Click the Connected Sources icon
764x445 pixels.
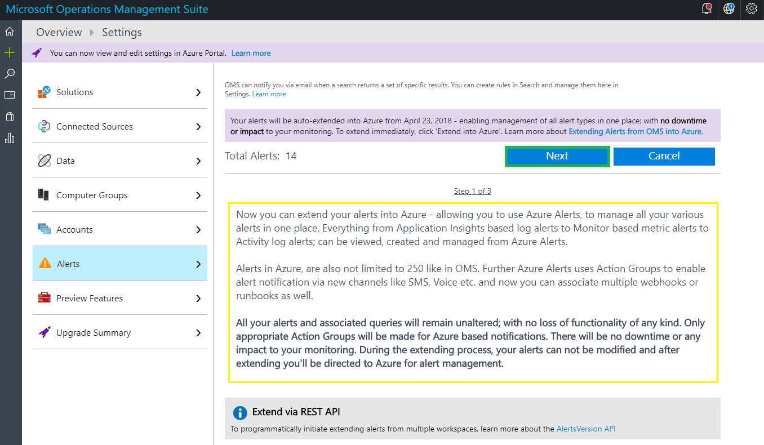point(45,126)
